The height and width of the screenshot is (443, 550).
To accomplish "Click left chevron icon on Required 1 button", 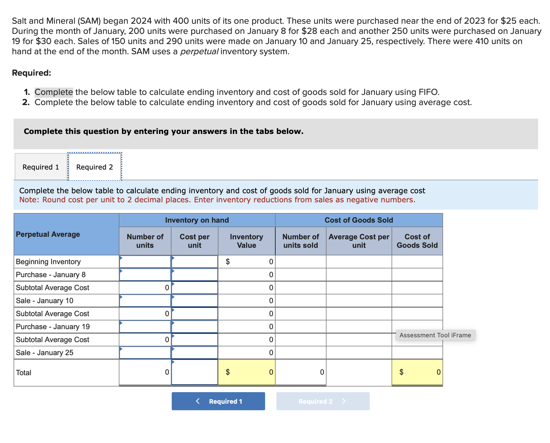I will tap(198, 401).
